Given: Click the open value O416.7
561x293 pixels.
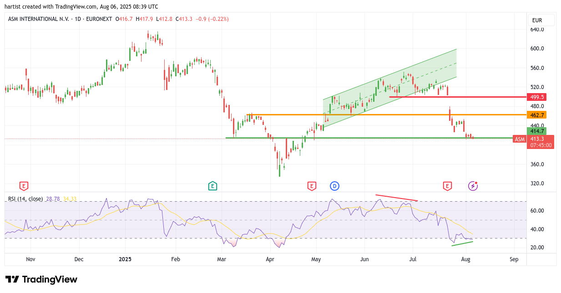Looking at the screenshot, I should pos(123,19).
